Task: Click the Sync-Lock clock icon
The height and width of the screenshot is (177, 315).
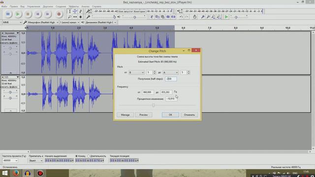Action: (x=194, y=17)
